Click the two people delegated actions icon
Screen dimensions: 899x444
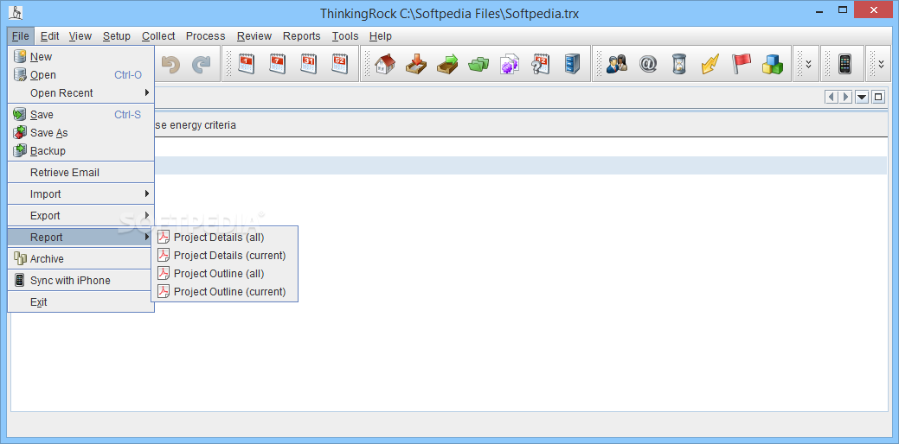click(x=616, y=64)
